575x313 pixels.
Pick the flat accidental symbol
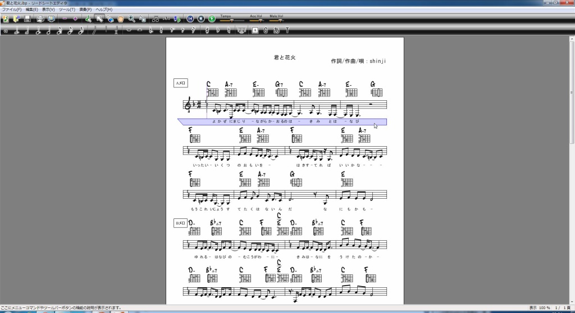217,30
